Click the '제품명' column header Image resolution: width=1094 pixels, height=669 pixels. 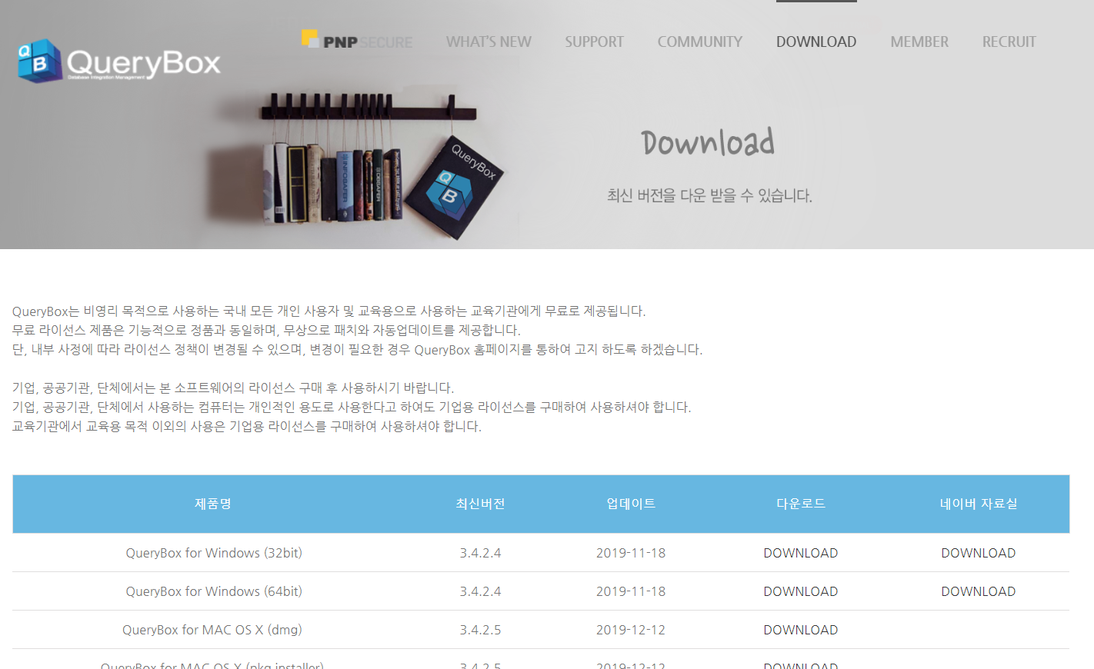213,504
